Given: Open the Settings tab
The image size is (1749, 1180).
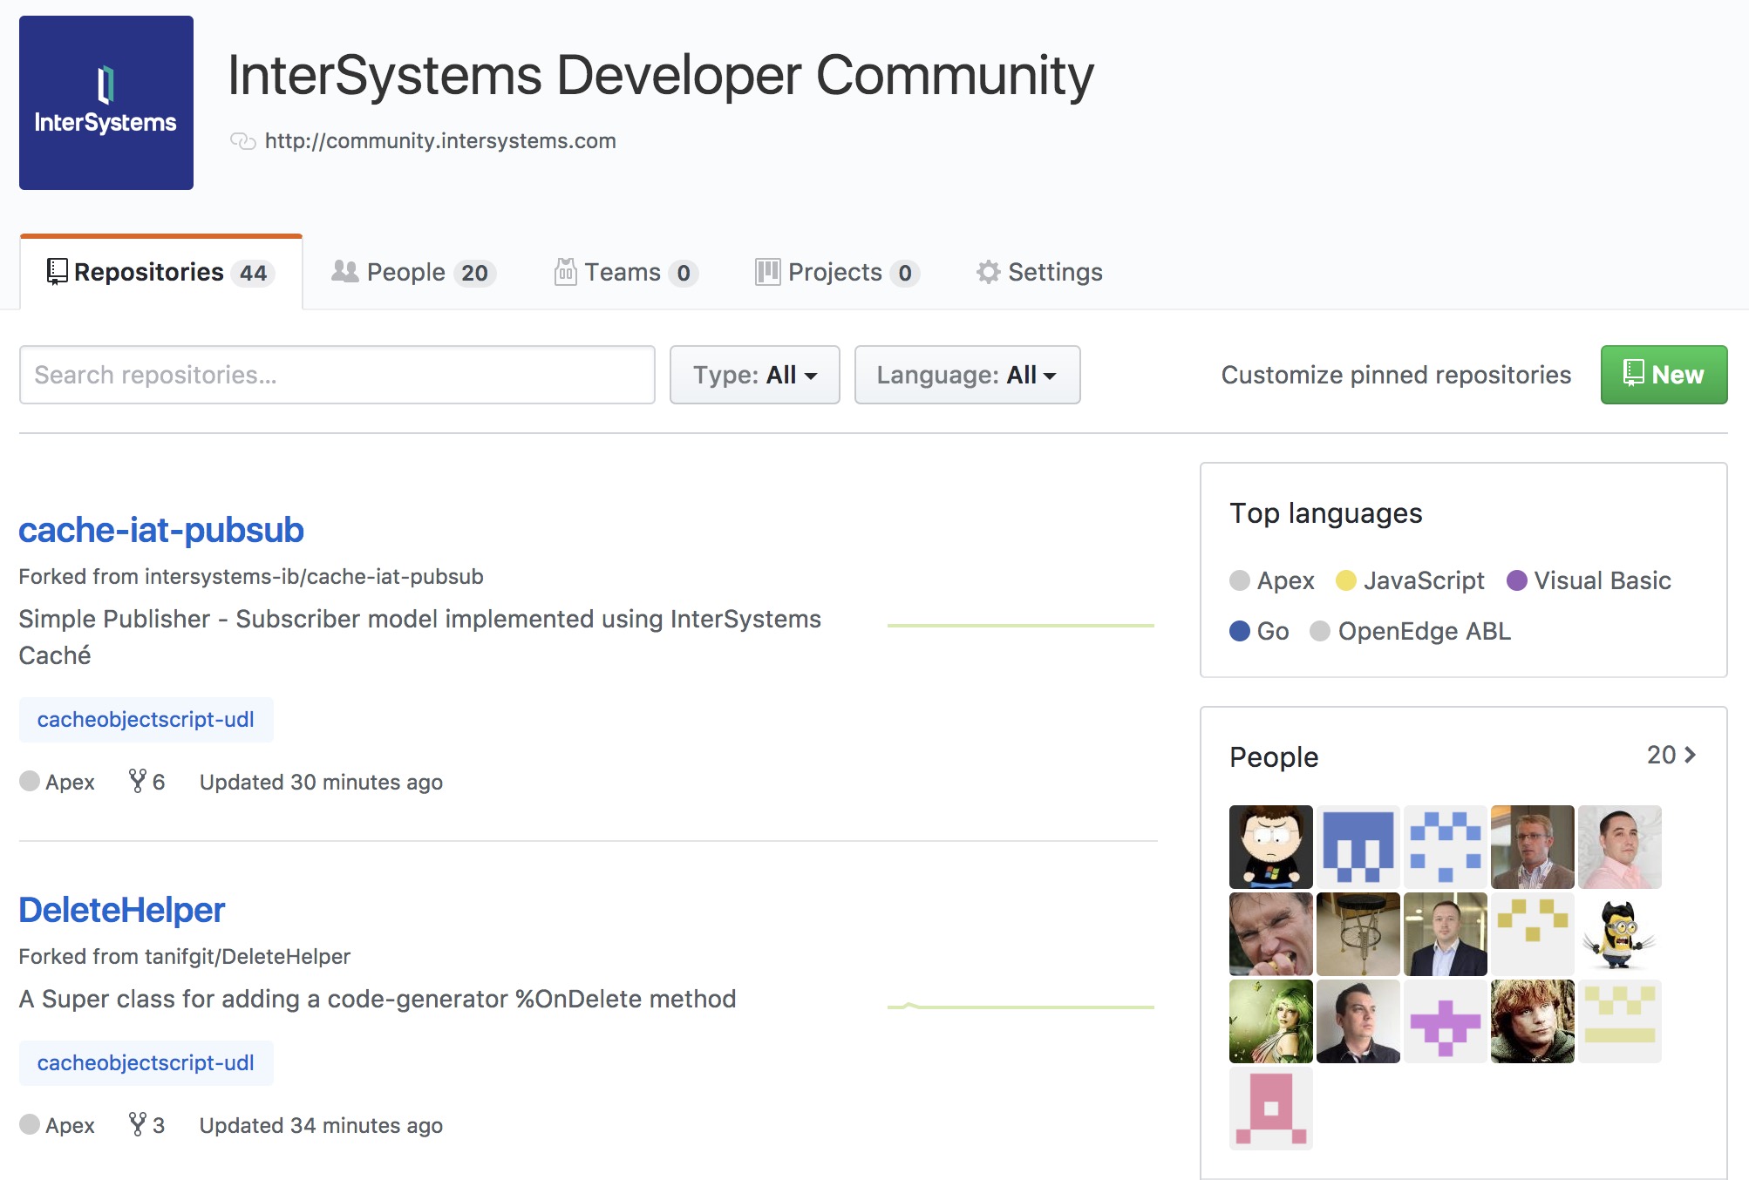Looking at the screenshot, I should click(x=1039, y=273).
